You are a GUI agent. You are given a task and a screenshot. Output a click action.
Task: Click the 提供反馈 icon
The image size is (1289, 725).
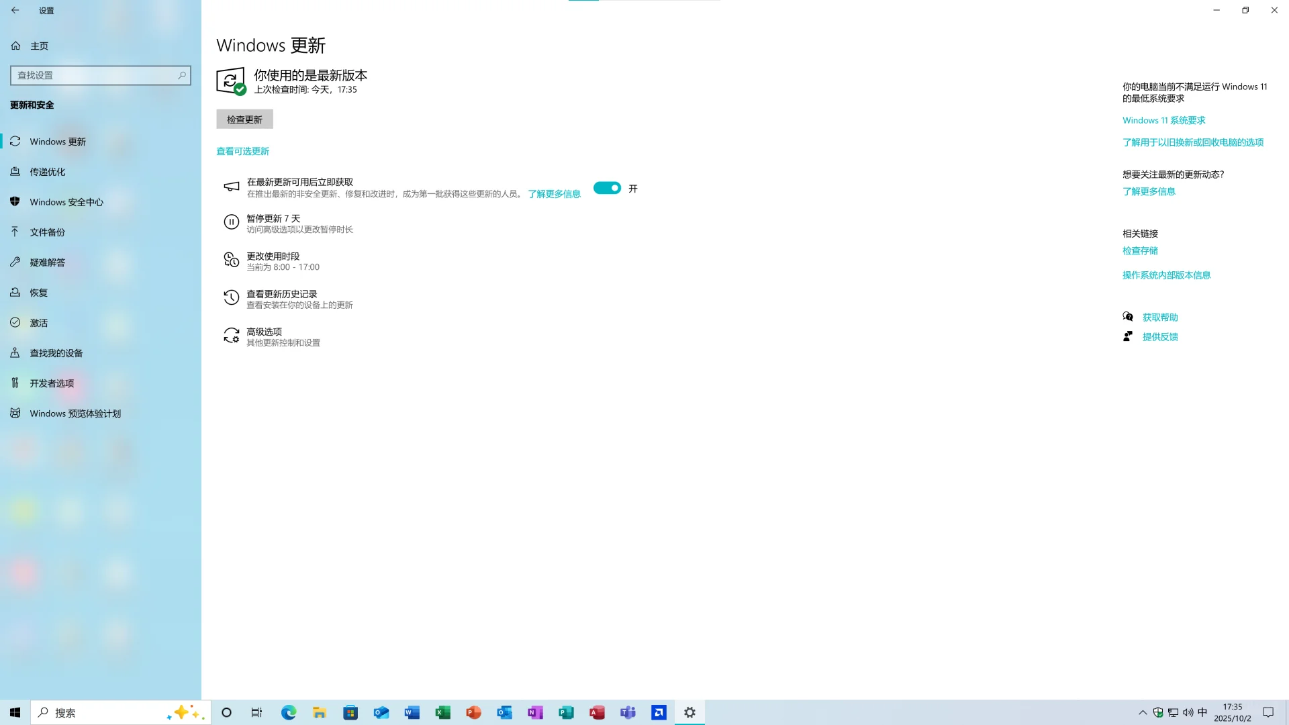point(1128,336)
